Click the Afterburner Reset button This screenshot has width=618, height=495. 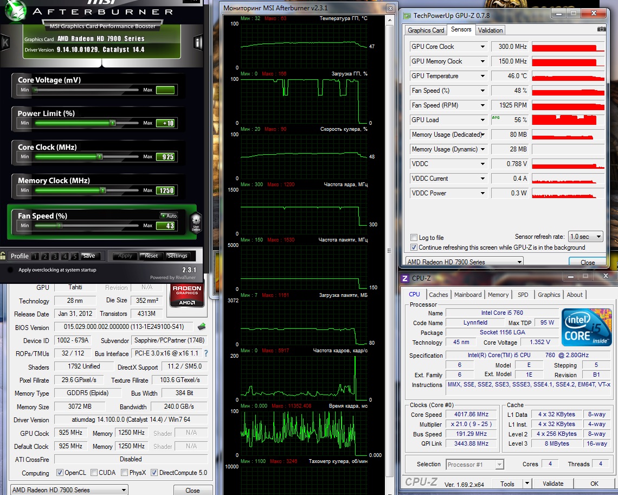[x=151, y=256]
